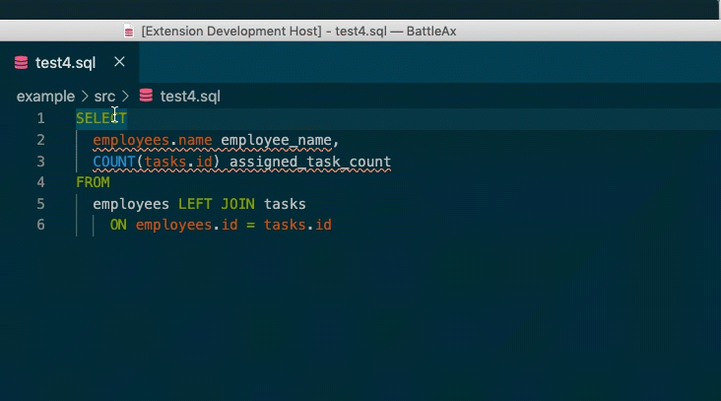The image size is (721, 401).
Task: Click tasks.id inside COUNT parentheses
Action: pos(178,162)
